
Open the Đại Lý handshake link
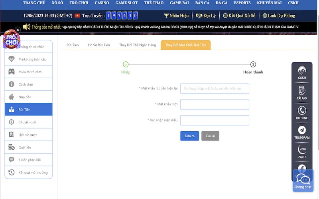click(x=206, y=16)
